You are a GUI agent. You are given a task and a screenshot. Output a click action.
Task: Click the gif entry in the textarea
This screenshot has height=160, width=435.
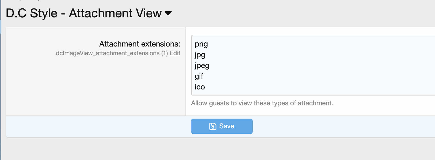click(199, 76)
